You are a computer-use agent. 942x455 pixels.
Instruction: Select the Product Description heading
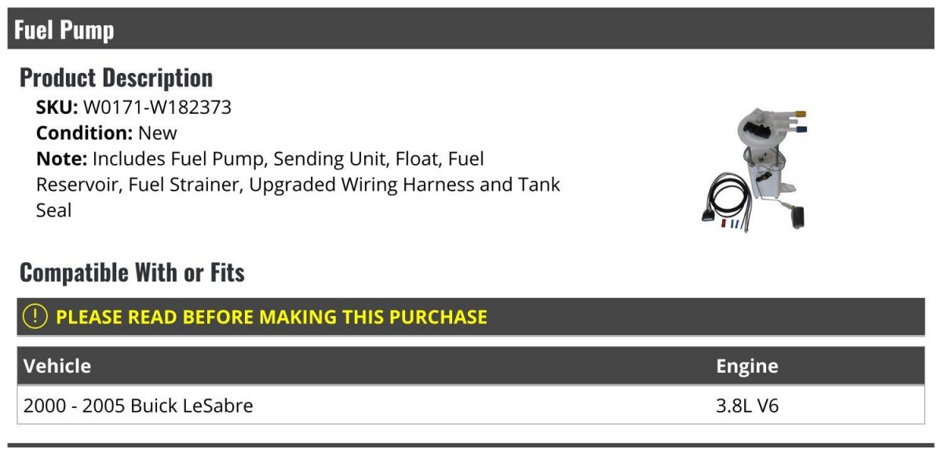[116, 78]
